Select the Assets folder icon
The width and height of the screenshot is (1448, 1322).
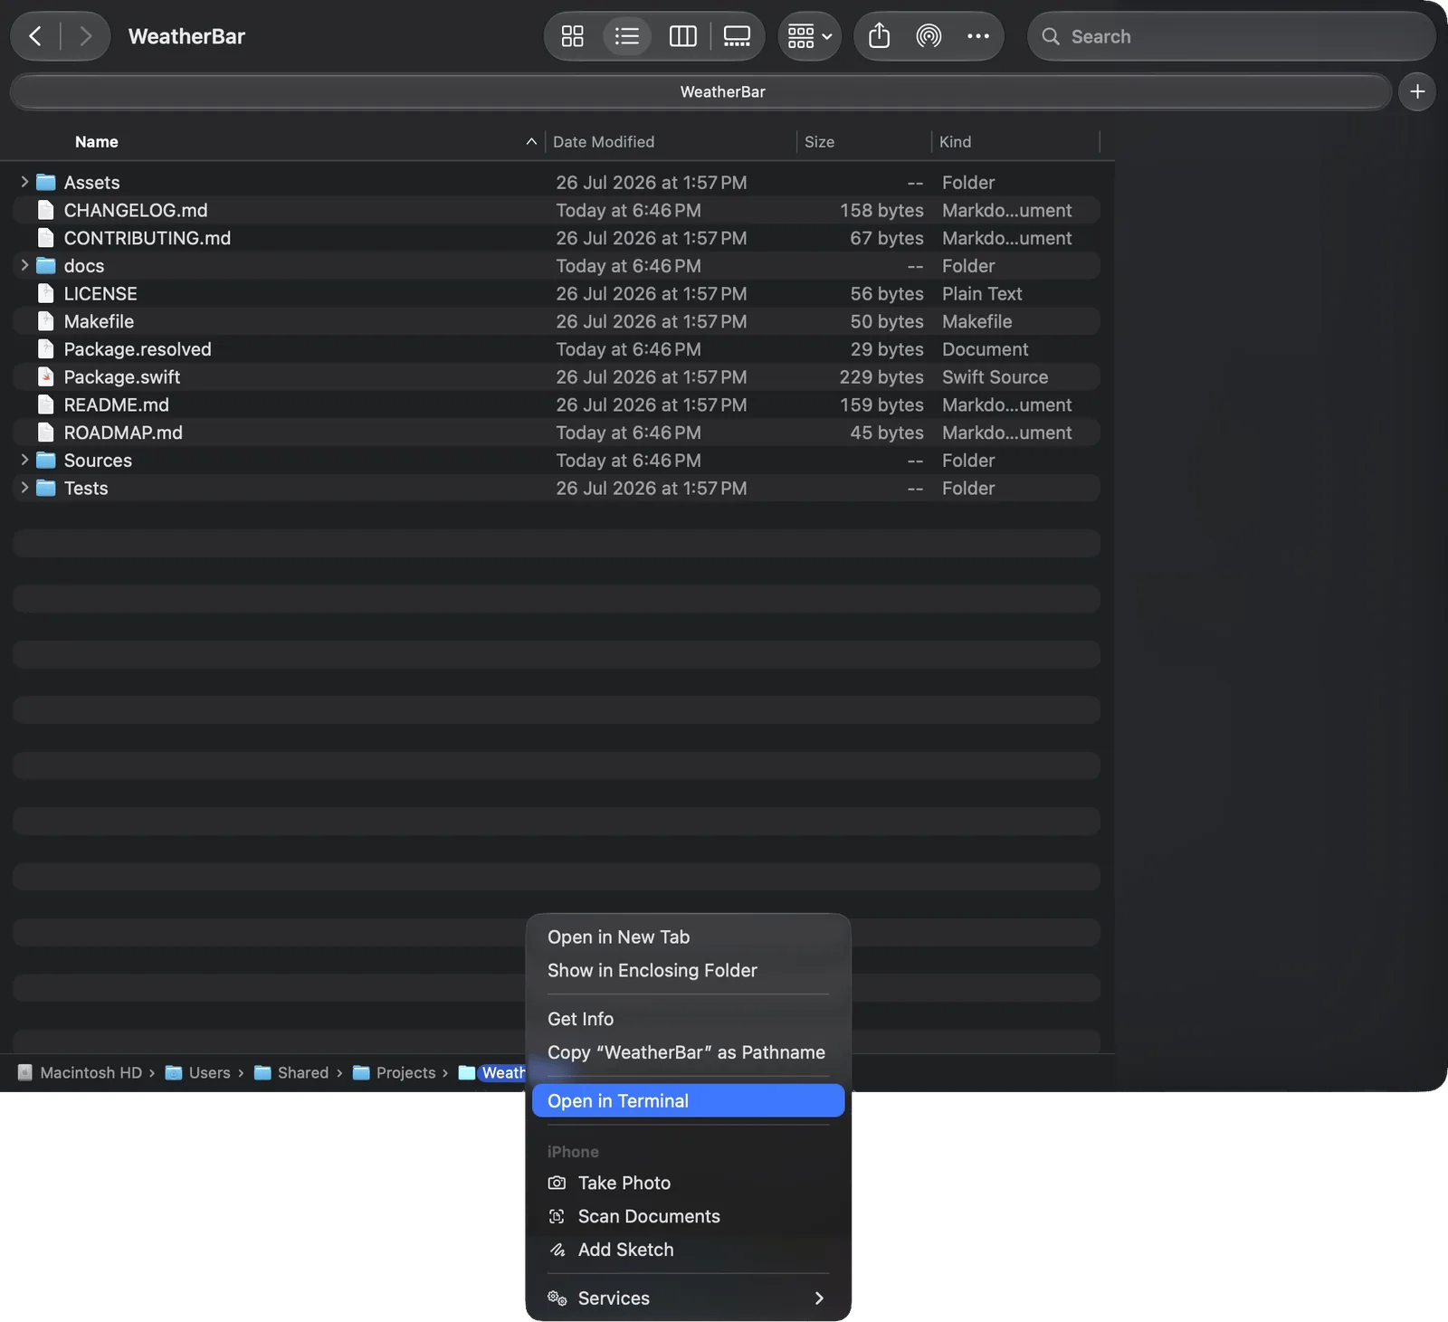pyautogui.click(x=46, y=183)
